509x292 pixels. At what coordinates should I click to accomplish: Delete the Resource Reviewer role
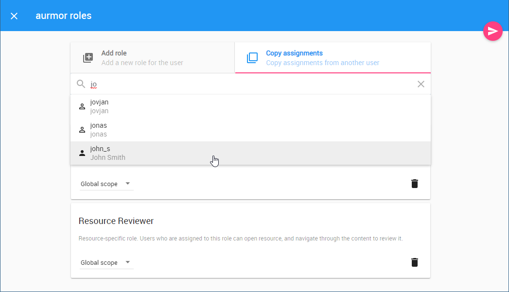tap(415, 262)
